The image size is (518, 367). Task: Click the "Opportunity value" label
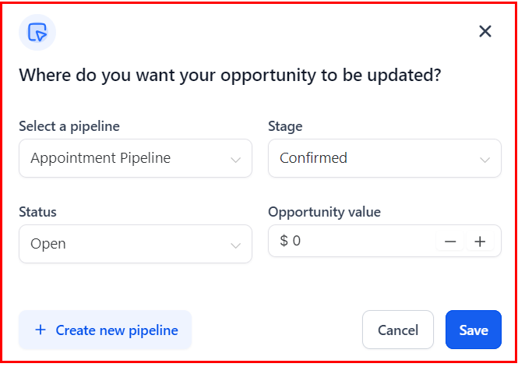coord(324,212)
